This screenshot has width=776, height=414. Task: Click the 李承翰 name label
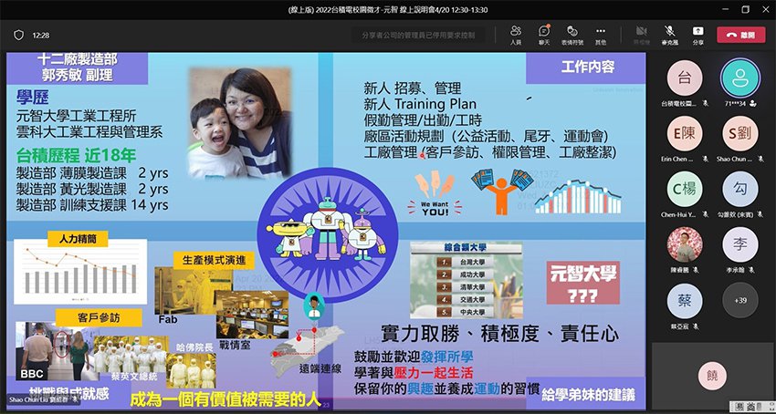click(x=737, y=270)
